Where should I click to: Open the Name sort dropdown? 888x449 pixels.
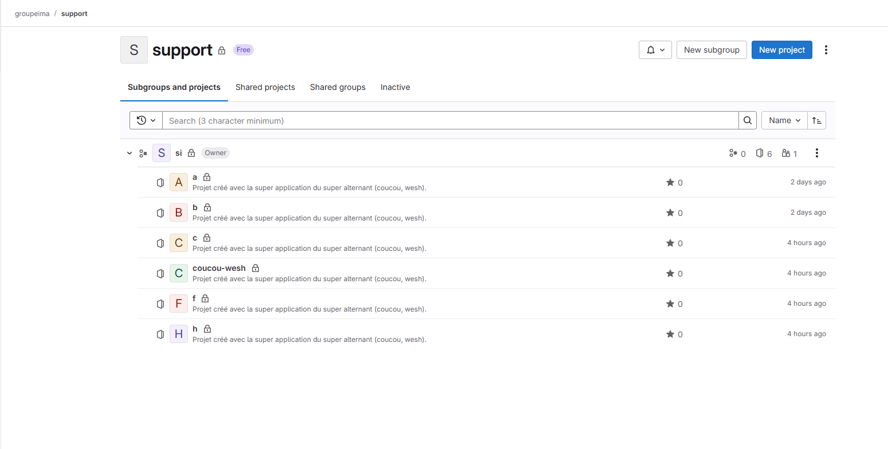tap(784, 120)
